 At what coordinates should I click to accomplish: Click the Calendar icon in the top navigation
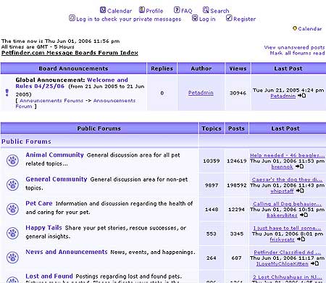coord(103,10)
